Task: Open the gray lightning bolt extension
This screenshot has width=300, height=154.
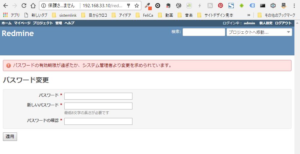Action: pyautogui.click(x=200, y=6)
